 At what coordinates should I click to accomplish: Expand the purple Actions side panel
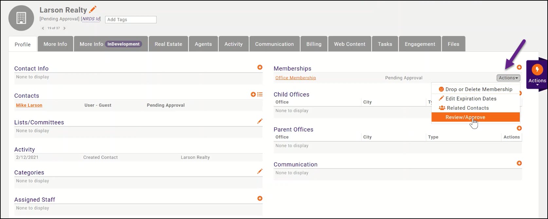[537, 75]
